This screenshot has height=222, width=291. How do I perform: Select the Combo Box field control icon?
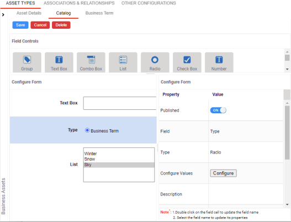click(91, 60)
